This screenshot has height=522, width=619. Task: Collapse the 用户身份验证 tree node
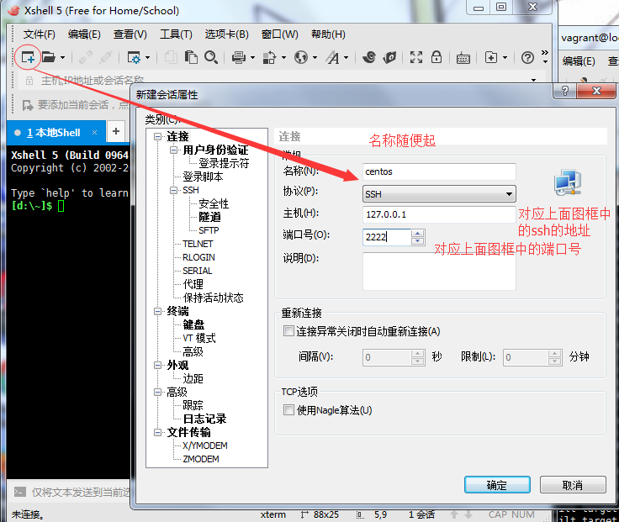[173, 150]
